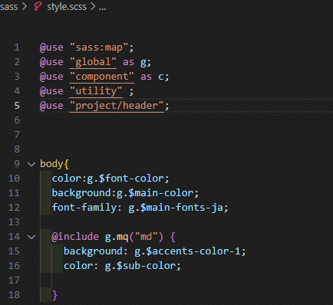The image size is (333, 305).
Task: Click line number 9 in gutter
Action: [x=17, y=164]
